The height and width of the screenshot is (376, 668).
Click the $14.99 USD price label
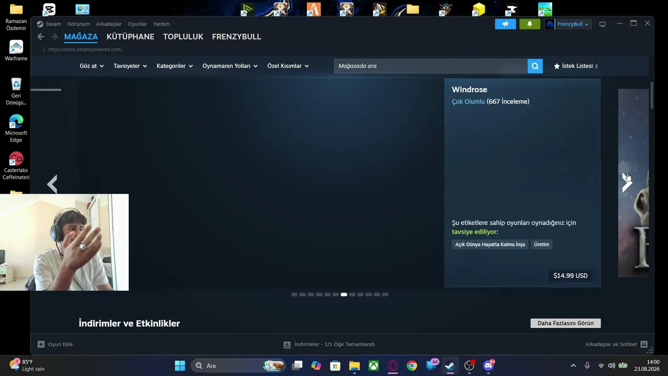[x=570, y=276]
